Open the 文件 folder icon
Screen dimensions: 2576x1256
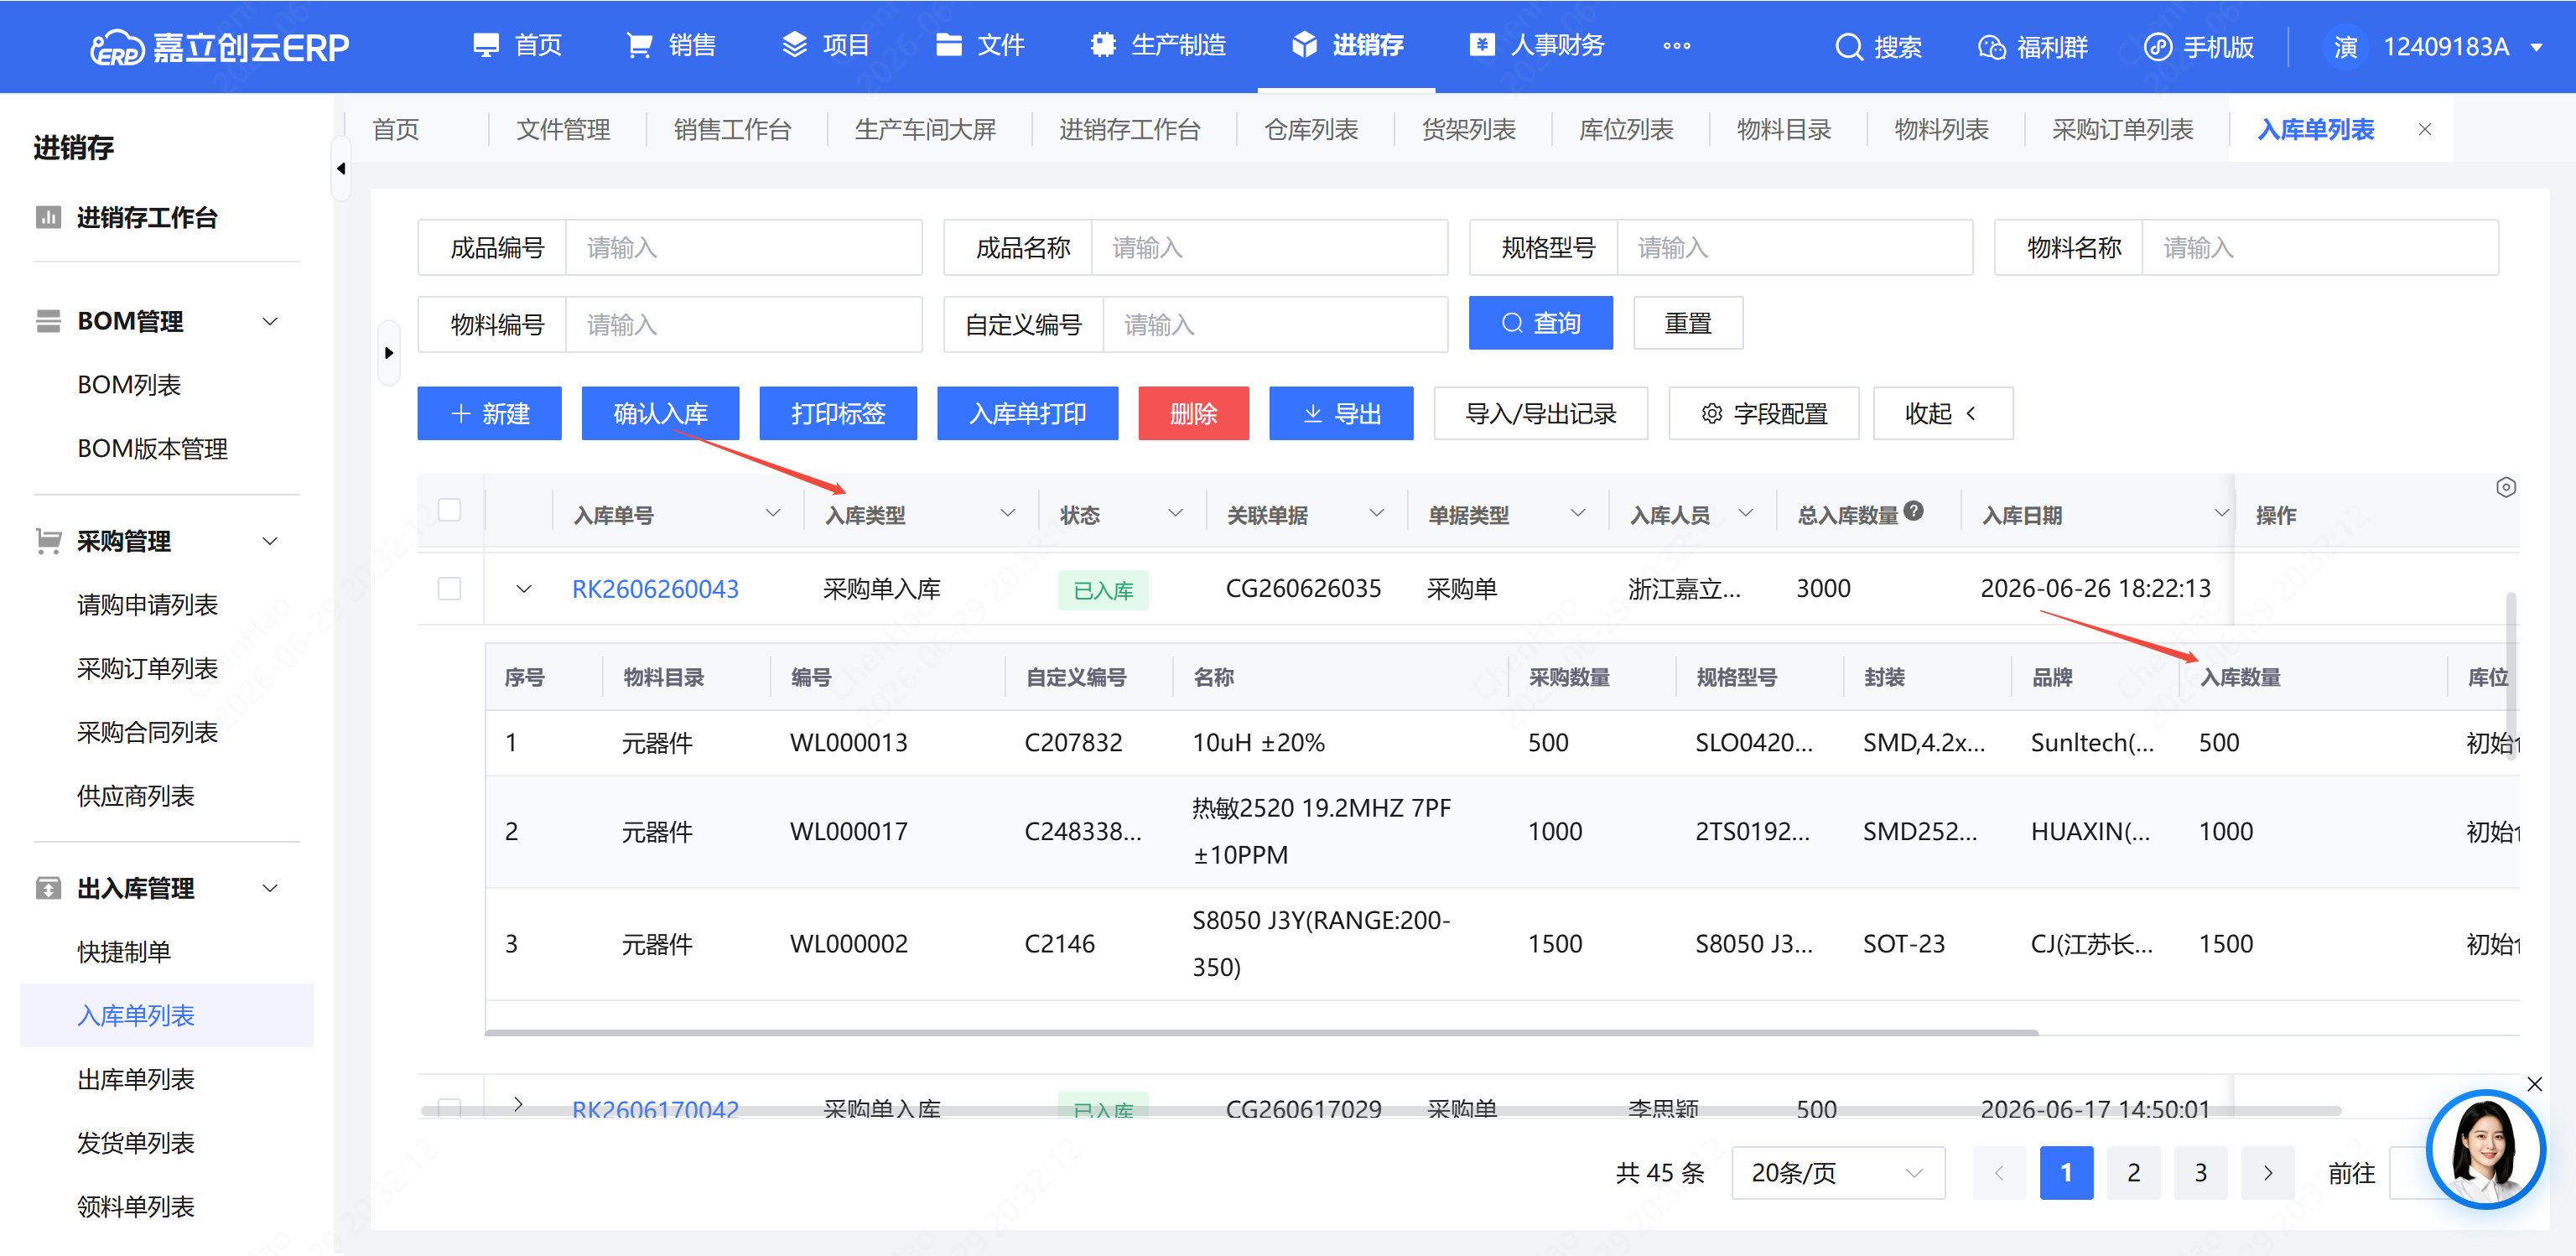pos(948,45)
